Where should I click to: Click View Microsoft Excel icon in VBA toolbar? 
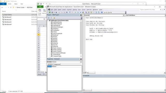point(50,12)
